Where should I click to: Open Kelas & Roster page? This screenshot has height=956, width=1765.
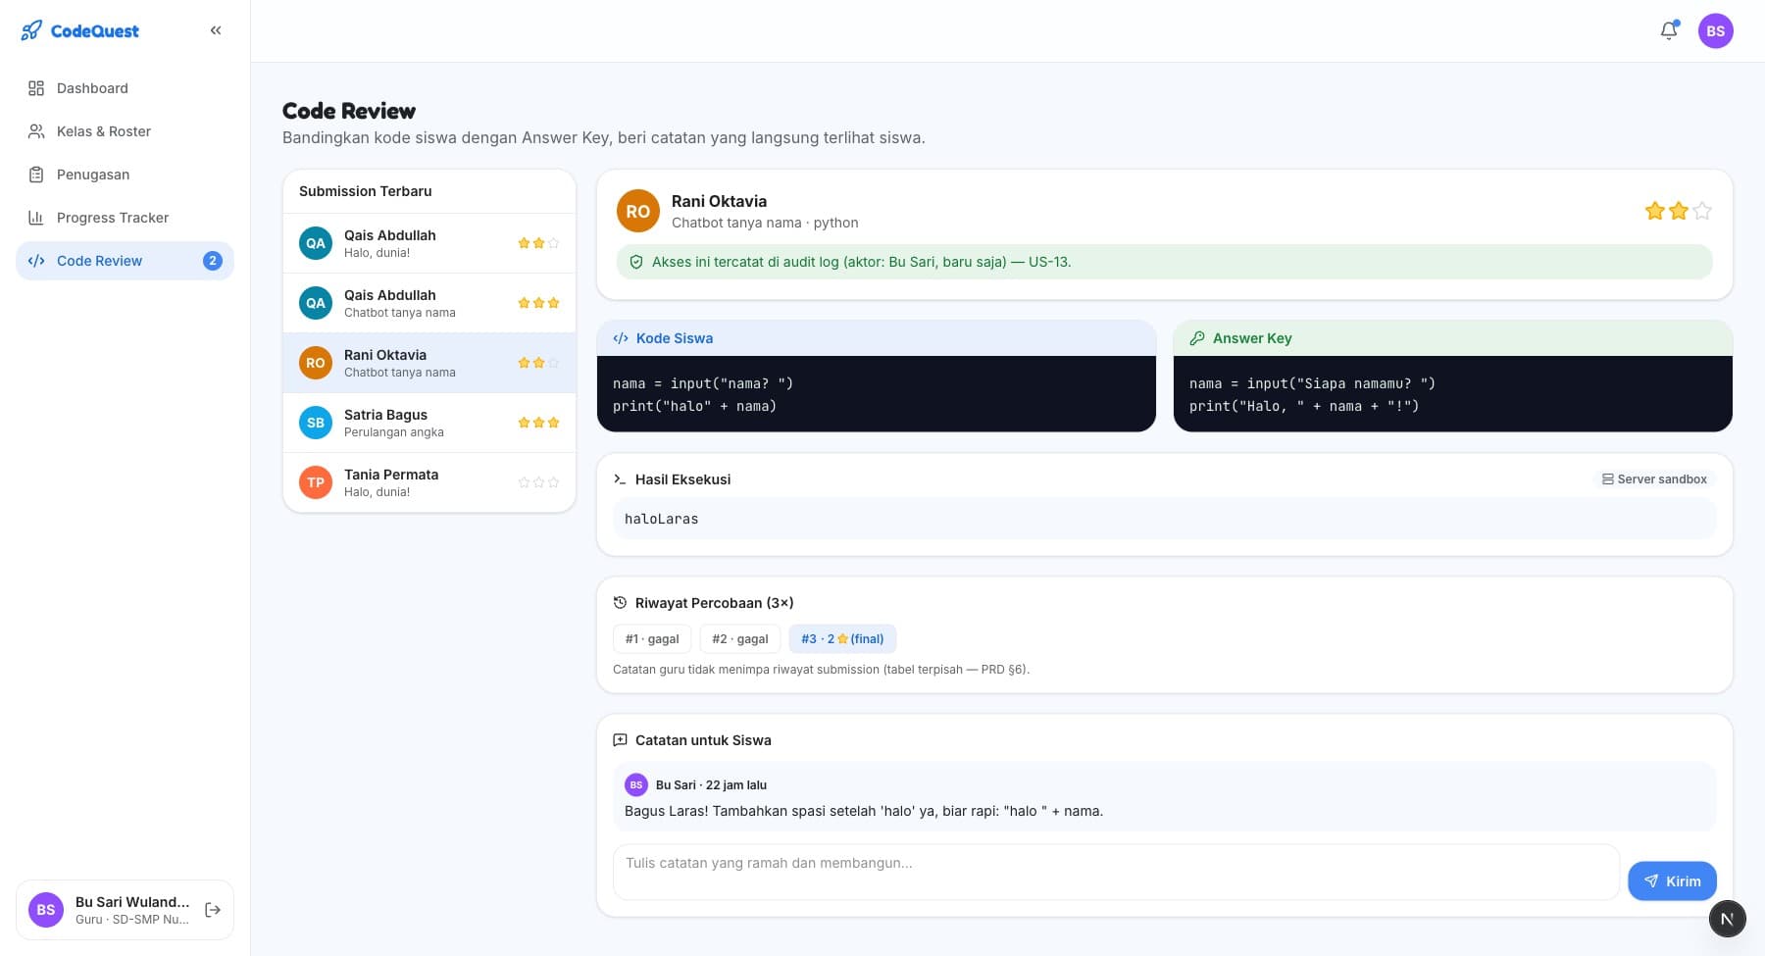(125, 131)
